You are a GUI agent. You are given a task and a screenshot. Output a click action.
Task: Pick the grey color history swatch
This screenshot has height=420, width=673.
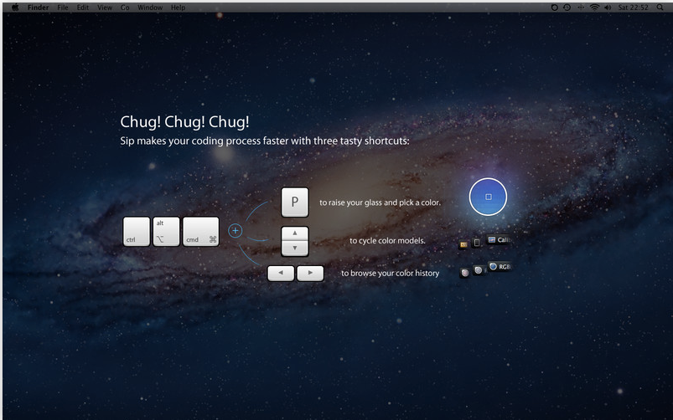(478, 270)
